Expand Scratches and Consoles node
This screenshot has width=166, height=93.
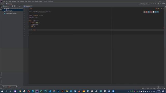tap(3, 13)
